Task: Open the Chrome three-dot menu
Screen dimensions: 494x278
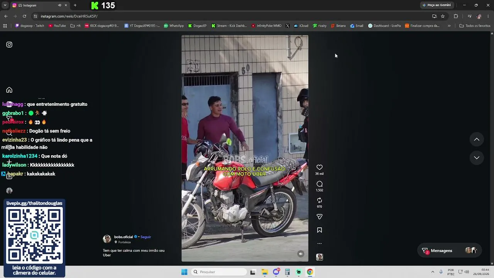Action: click(x=488, y=16)
